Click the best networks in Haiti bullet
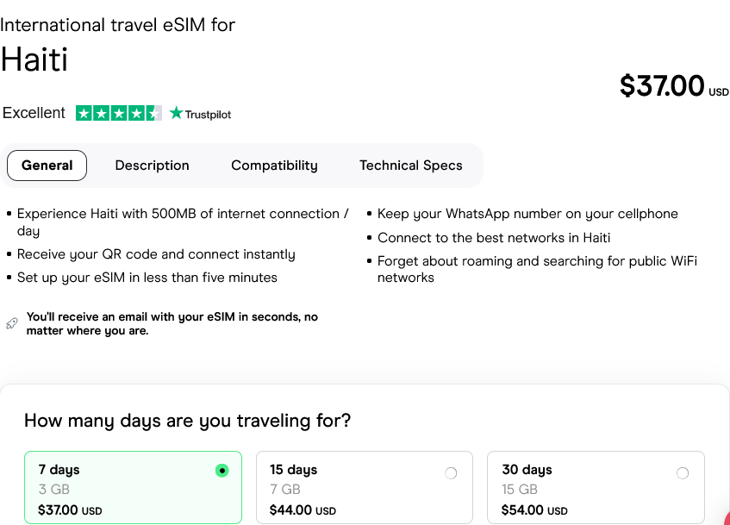This screenshot has height=525, width=730. click(494, 238)
